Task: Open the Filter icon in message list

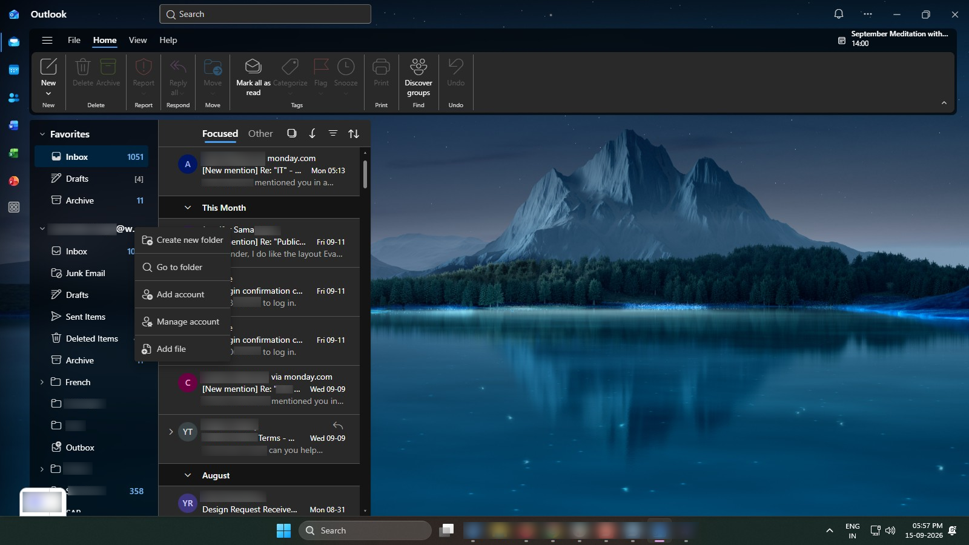Action: click(333, 133)
